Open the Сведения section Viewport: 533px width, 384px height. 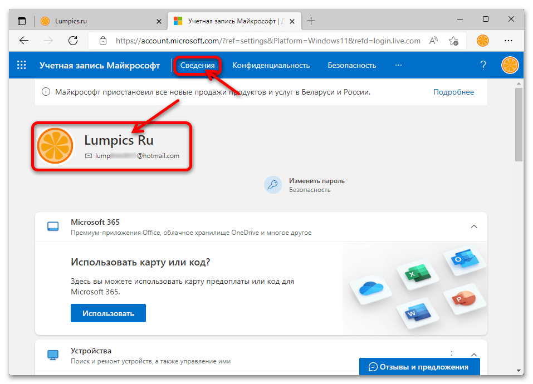(x=198, y=65)
